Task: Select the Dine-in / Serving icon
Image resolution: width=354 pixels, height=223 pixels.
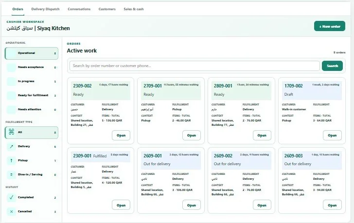Action: (11, 174)
